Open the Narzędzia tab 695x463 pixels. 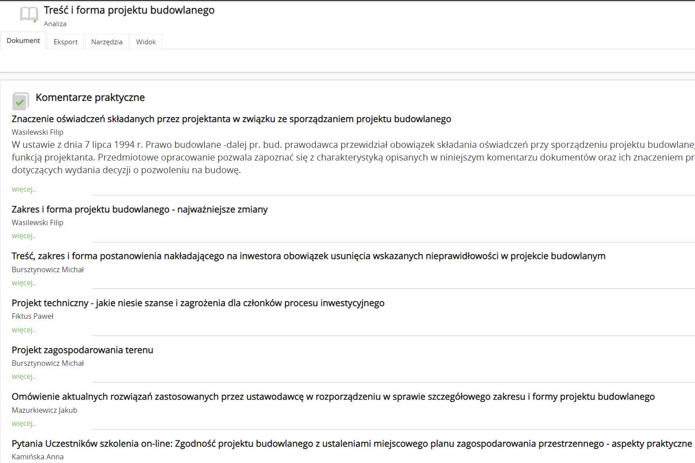coord(107,42)
